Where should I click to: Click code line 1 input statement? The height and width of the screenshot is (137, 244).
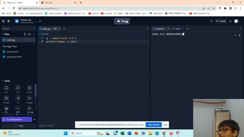tap(61, 38)
